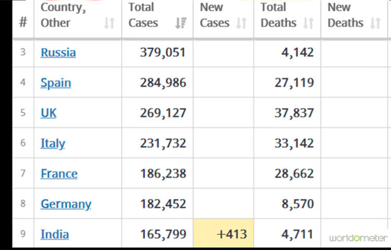This screenshot has height=250, width=391.
Task: Open the France country link
Action: 59,173
